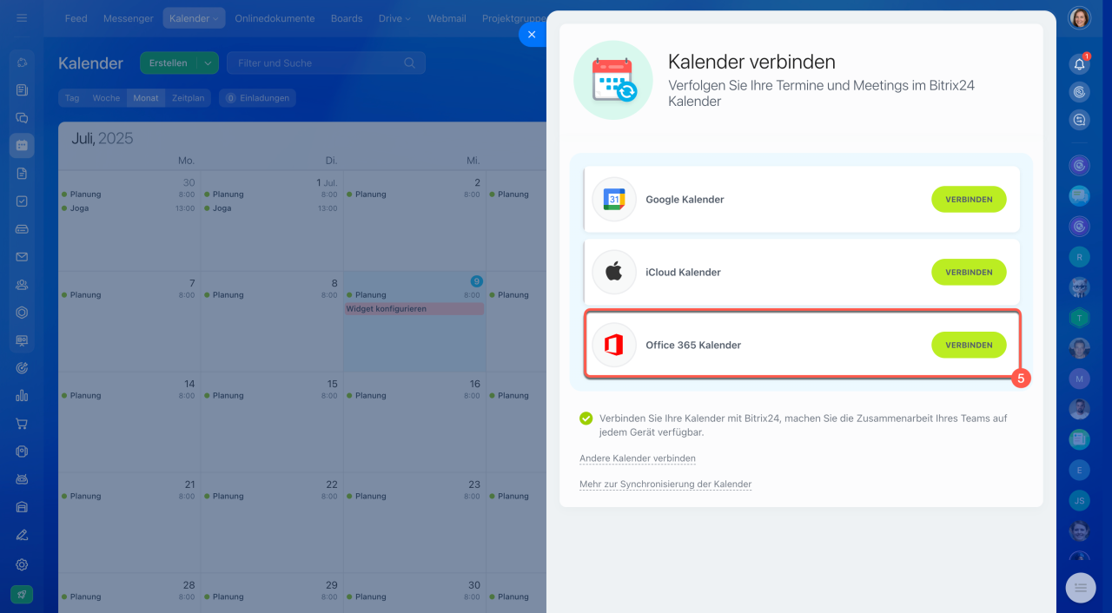Focus the "Filter und Suche" search field
Image resolution: width=1112 pixels, height=613 pixels.
tap(326, 63)
